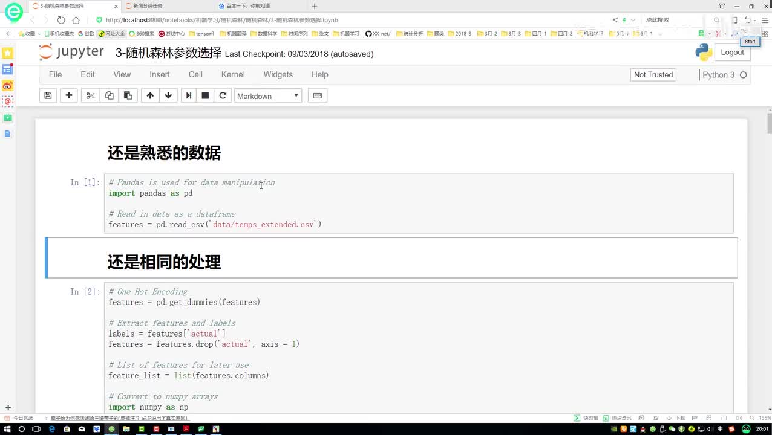Expand the address bar dropdown arrow
The width and height of the screenshot is (772, 435).
633,20
